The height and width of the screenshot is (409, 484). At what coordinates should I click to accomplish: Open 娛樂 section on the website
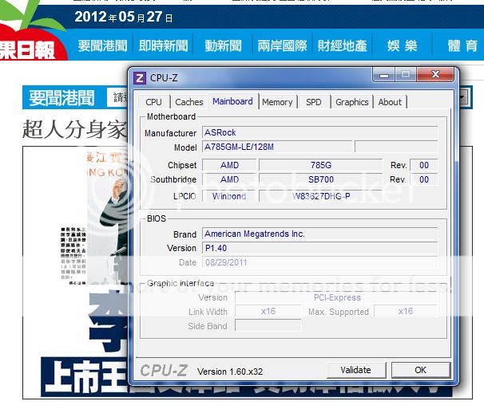403,45
